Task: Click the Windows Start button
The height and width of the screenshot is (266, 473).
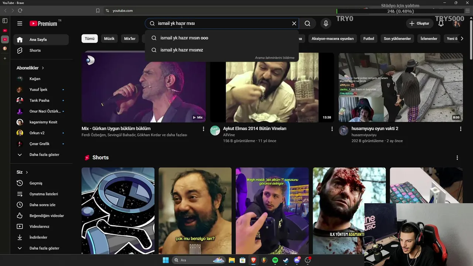Action: click(166, 260)
